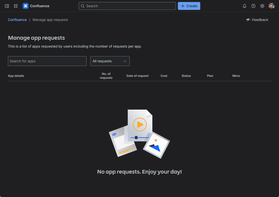
Task: Click the App details column header
Action: [x=16, y=76]
